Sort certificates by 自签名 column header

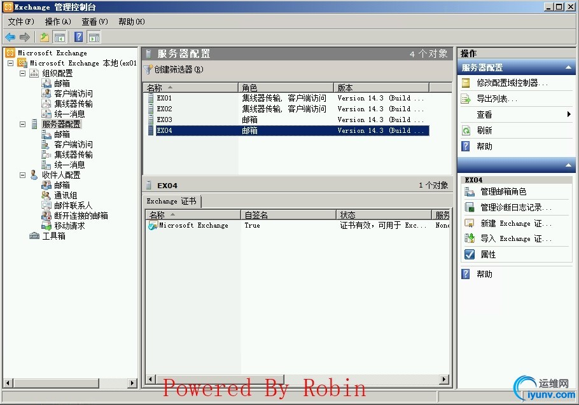click(x=288, y=215)
